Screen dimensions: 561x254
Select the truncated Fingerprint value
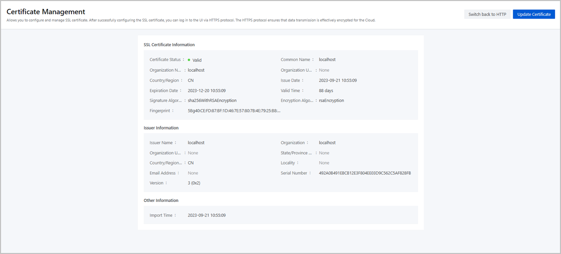234,111
